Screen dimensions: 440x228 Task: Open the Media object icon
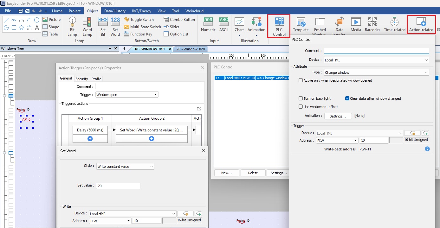(356, 24)
